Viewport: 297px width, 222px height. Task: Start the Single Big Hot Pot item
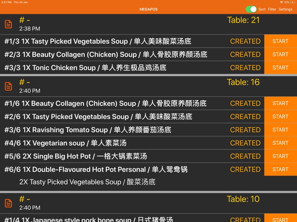[280, 156]
